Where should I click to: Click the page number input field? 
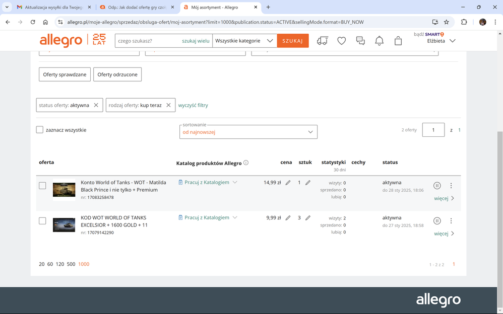click(433, 130)
